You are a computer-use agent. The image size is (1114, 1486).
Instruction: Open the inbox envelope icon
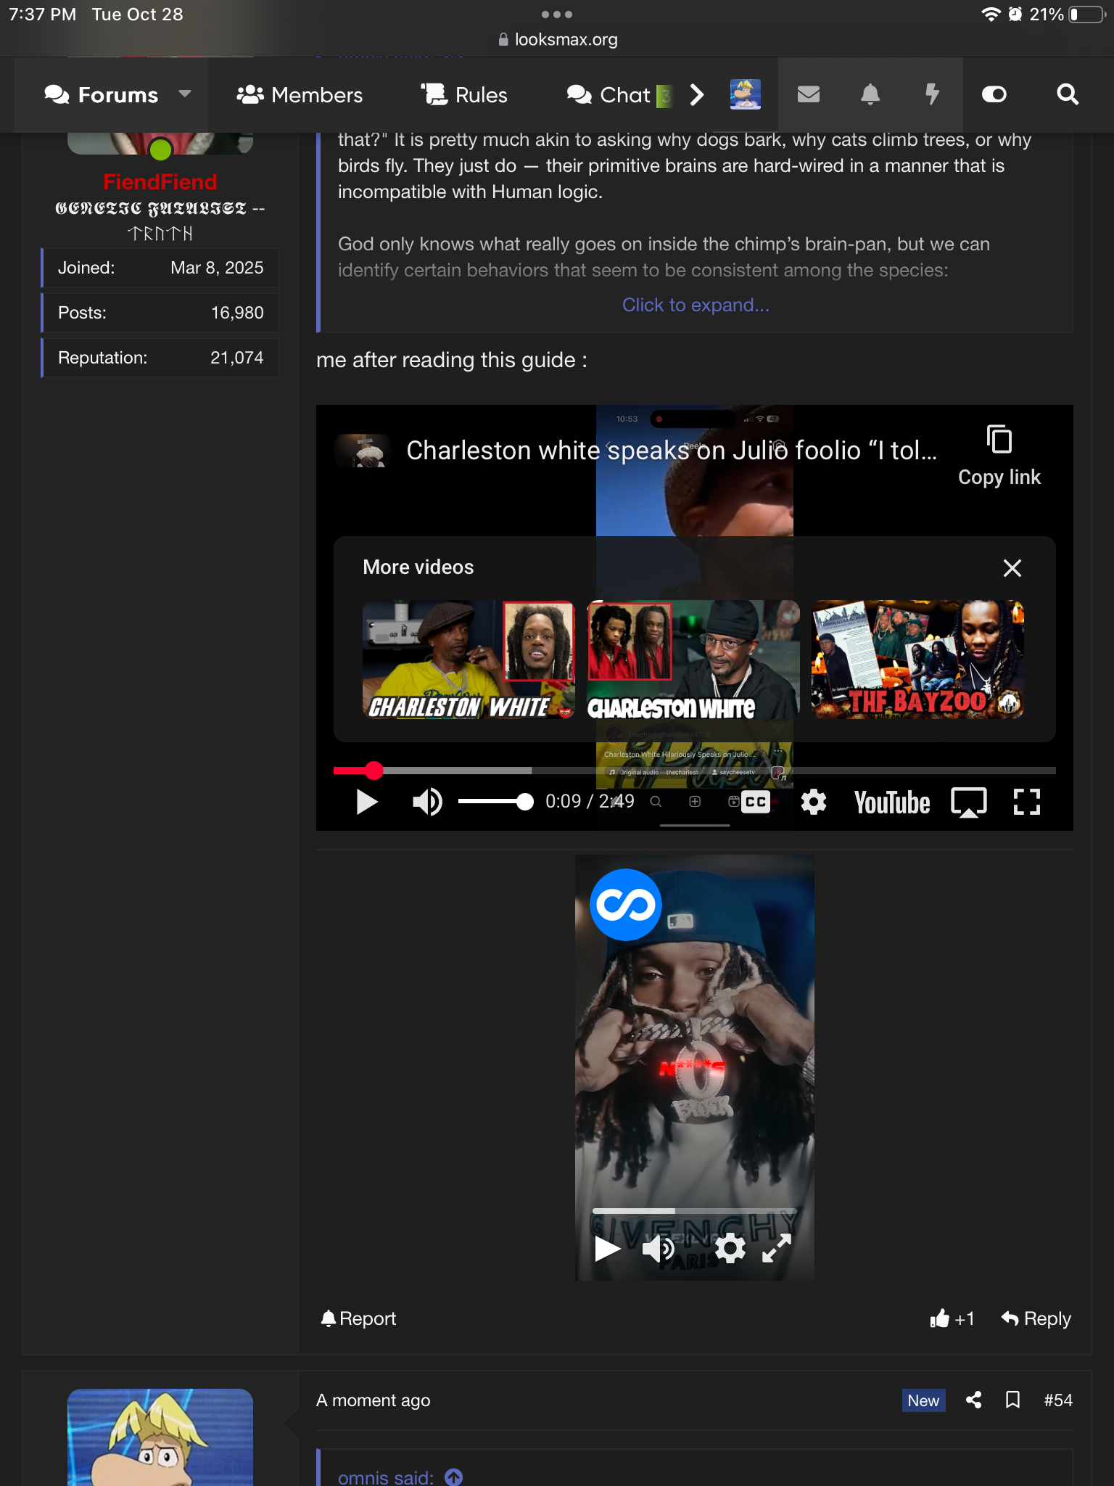coord(808,95)
